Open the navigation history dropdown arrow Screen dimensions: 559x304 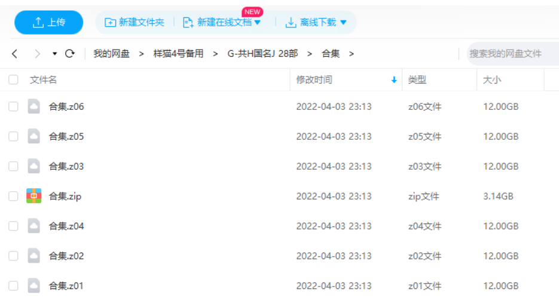coord(55,54)
